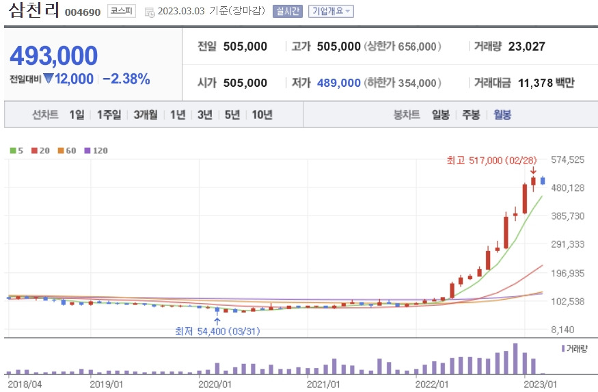This screenshot has height=392, width=598.
Task: Click the 시가 505,000 value
Action: click(245, 83)
